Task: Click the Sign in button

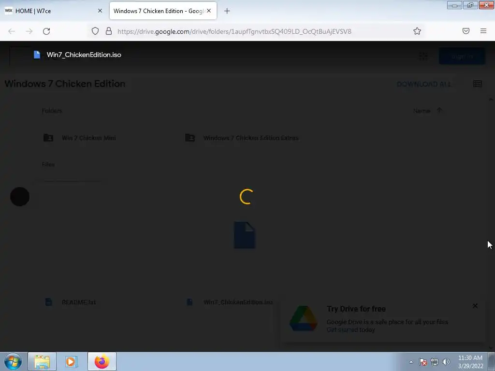Action: [x=462, y=56]
